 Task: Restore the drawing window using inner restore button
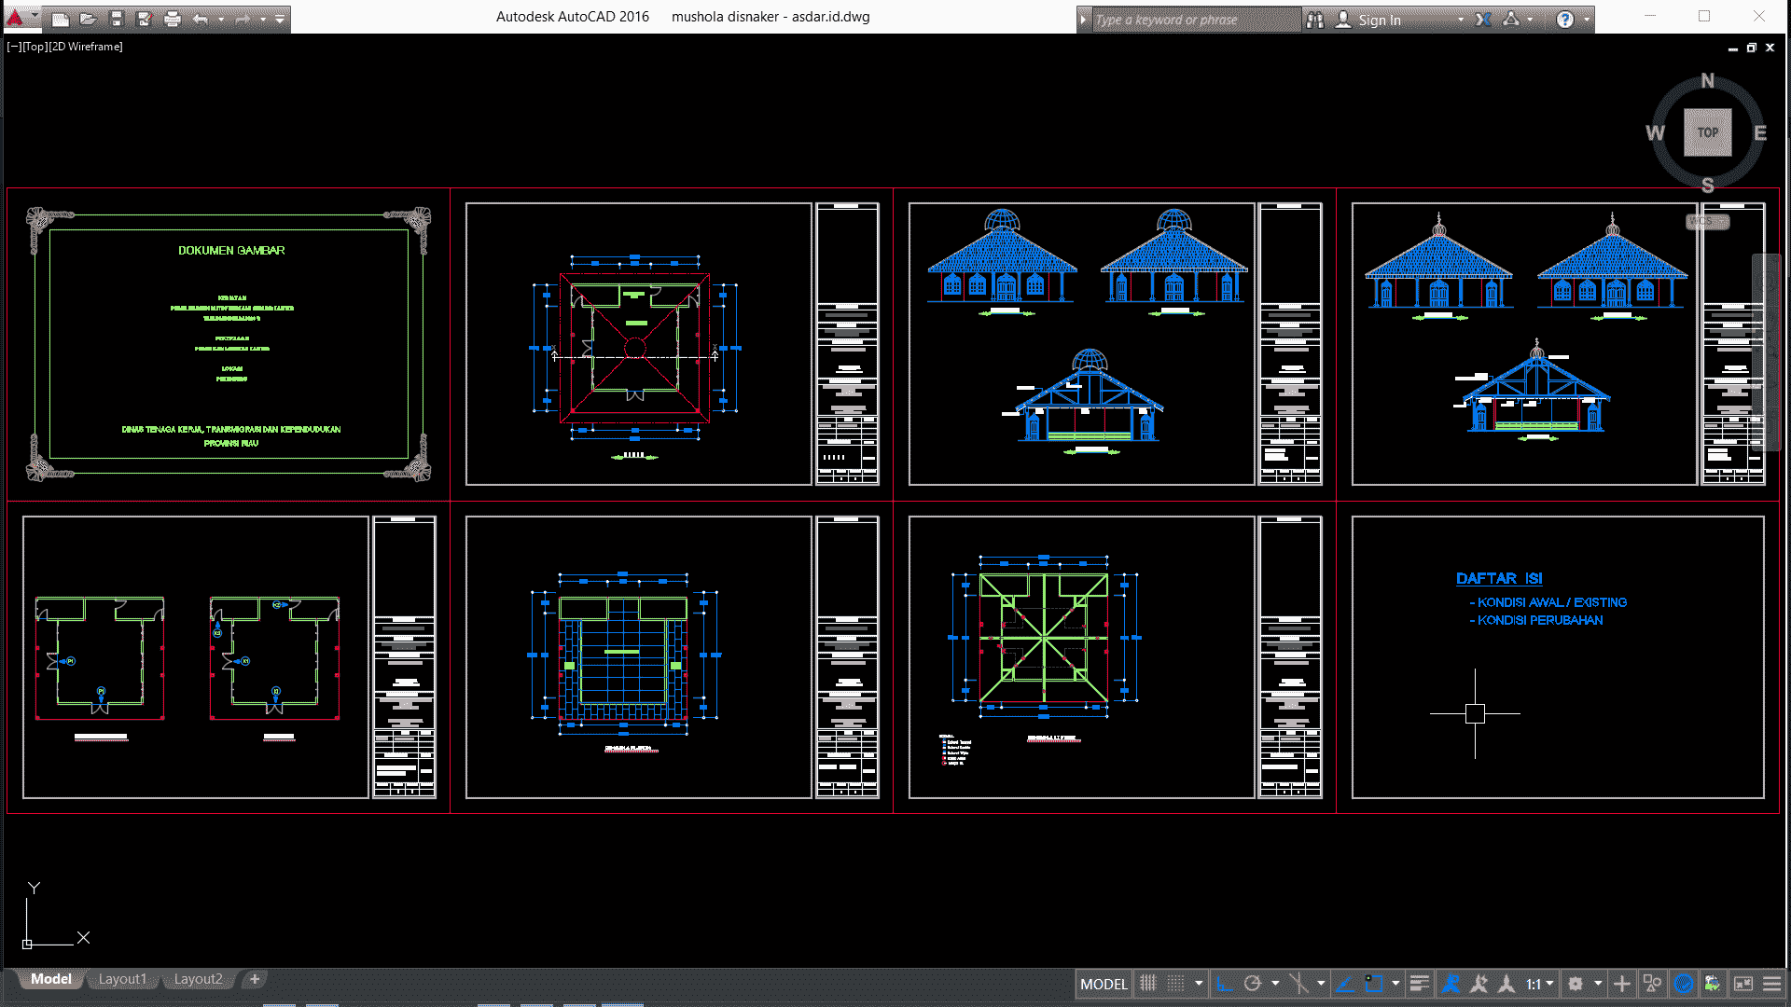(1751, 48)
